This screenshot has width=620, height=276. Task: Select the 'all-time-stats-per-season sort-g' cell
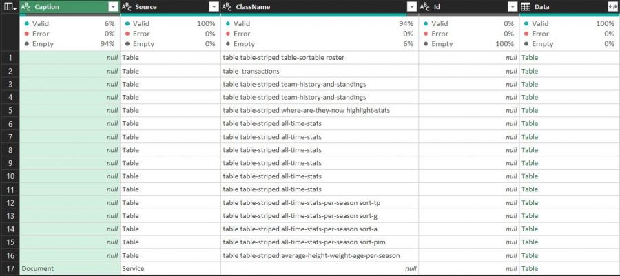click(320, 215)
